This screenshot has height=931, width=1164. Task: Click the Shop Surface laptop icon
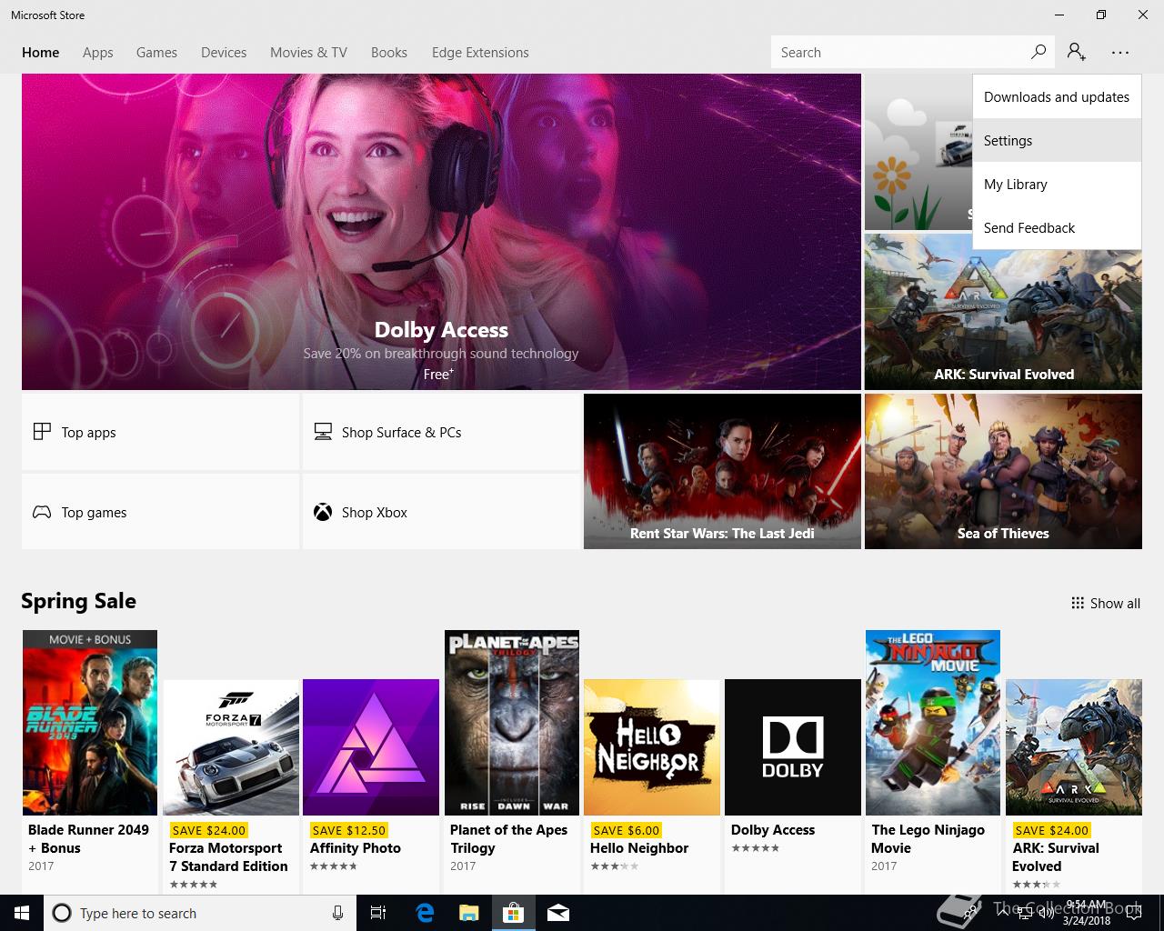(323, 432)
